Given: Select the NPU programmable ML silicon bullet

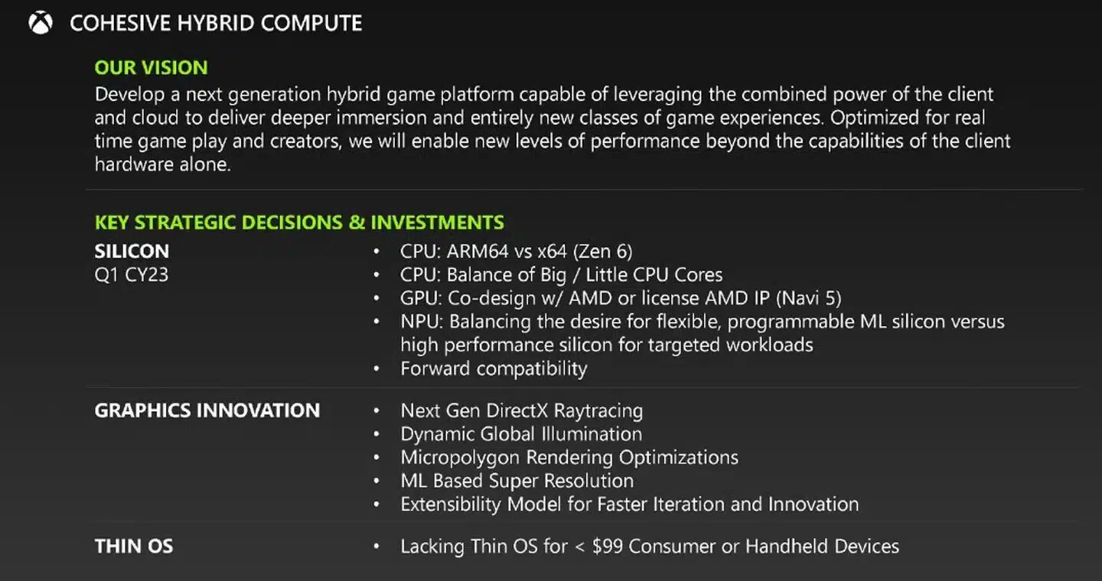Looking at the screenshot, I should click(703, 333).
